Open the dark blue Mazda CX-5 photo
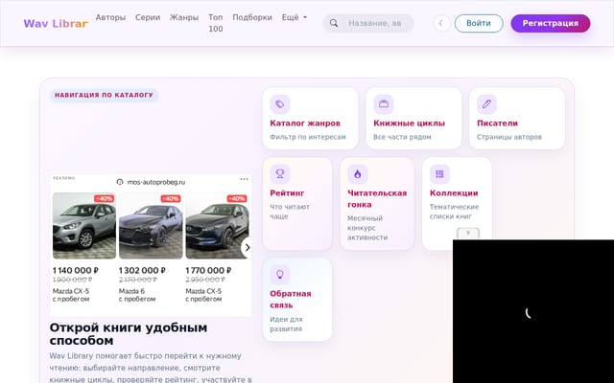 tap(218, 226)
